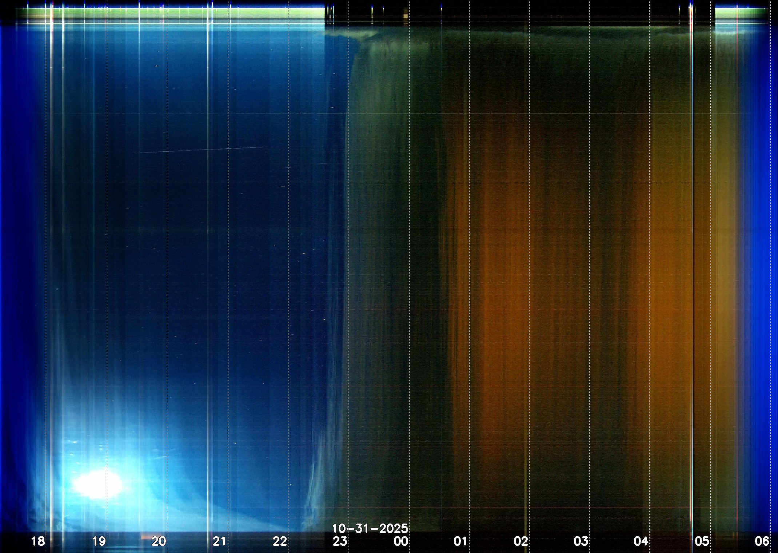Click the 06 hour label
This screenshot has height=553, width=778.
click(762, 541)
